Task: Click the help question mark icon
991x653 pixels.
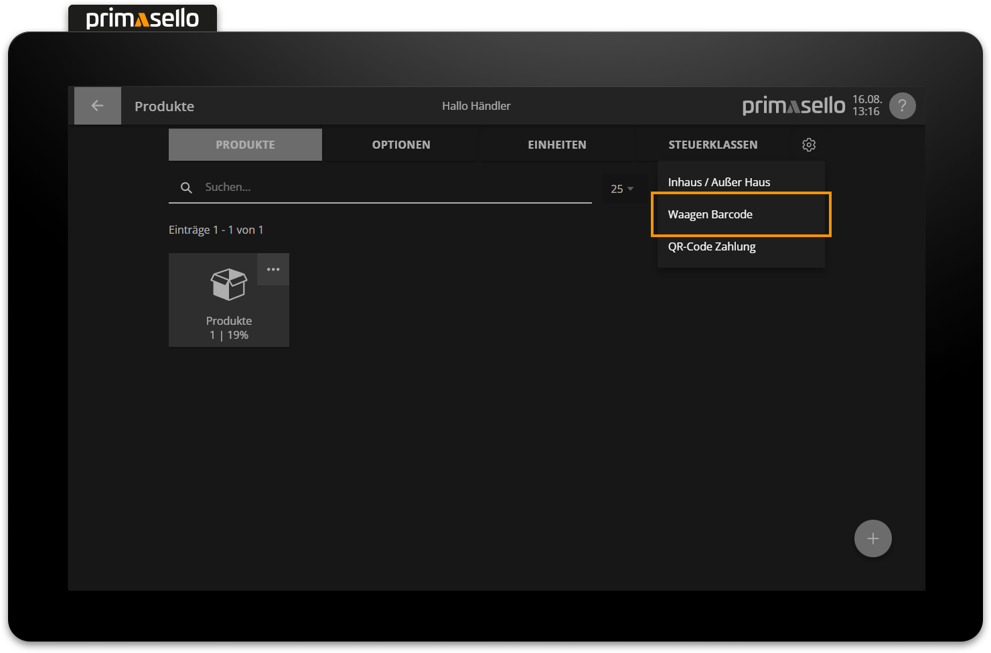Action: point(902,105)
